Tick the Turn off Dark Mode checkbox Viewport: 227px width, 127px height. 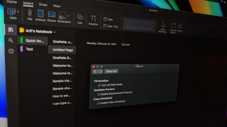99,85
